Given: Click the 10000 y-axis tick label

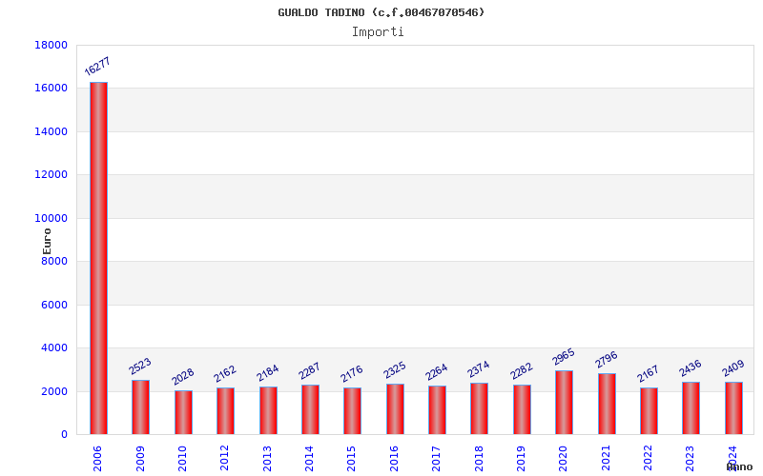Looking at the screenshot, I should point(52,218).
